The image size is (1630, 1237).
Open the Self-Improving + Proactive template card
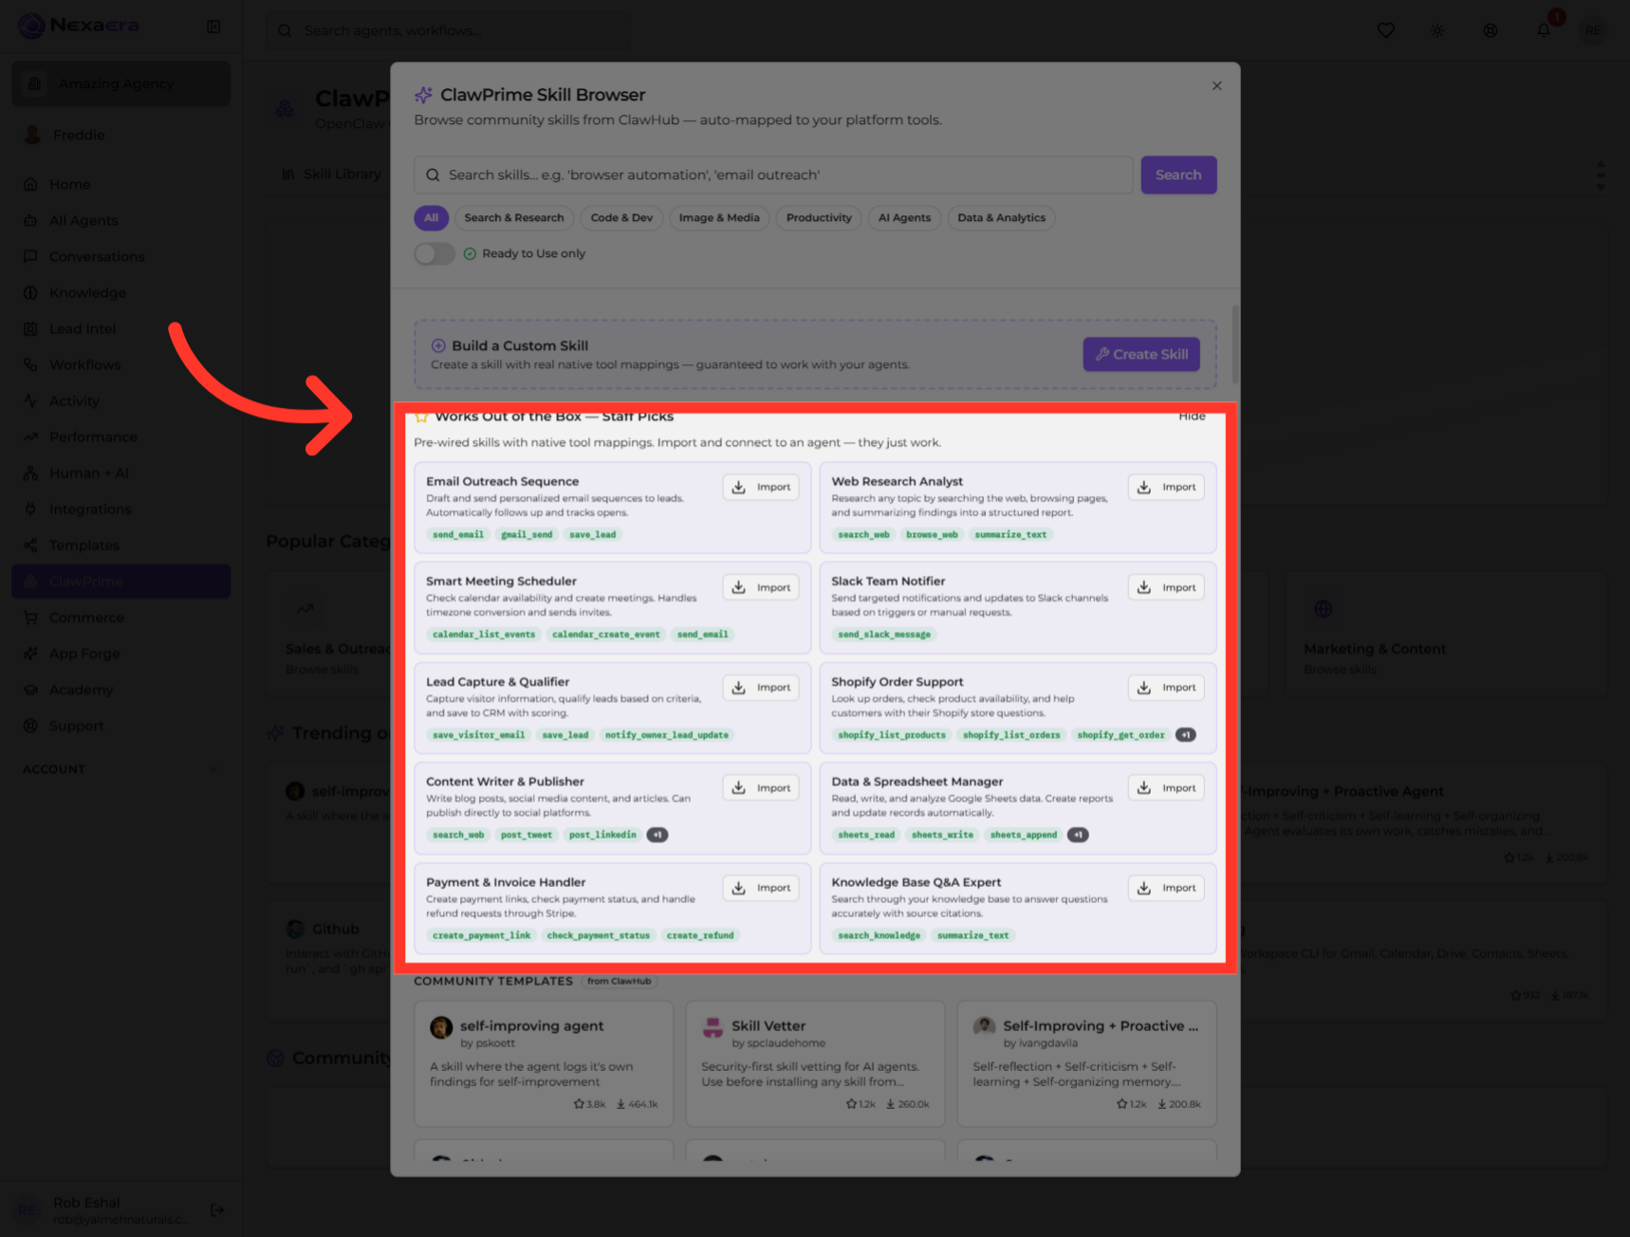(1087, 1063)
